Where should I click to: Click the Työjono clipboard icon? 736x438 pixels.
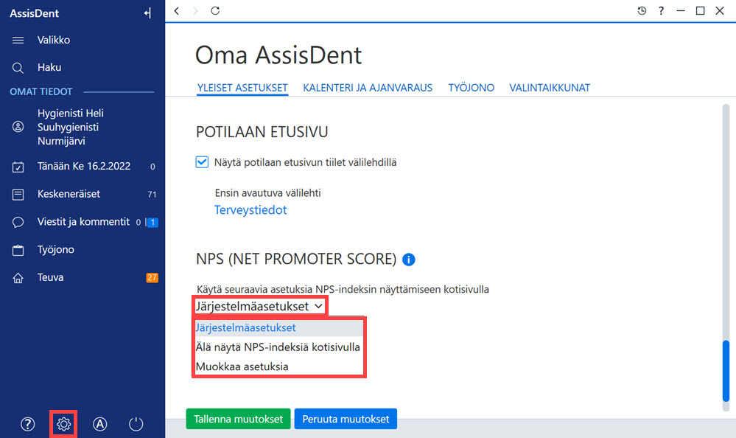point(18,250)
